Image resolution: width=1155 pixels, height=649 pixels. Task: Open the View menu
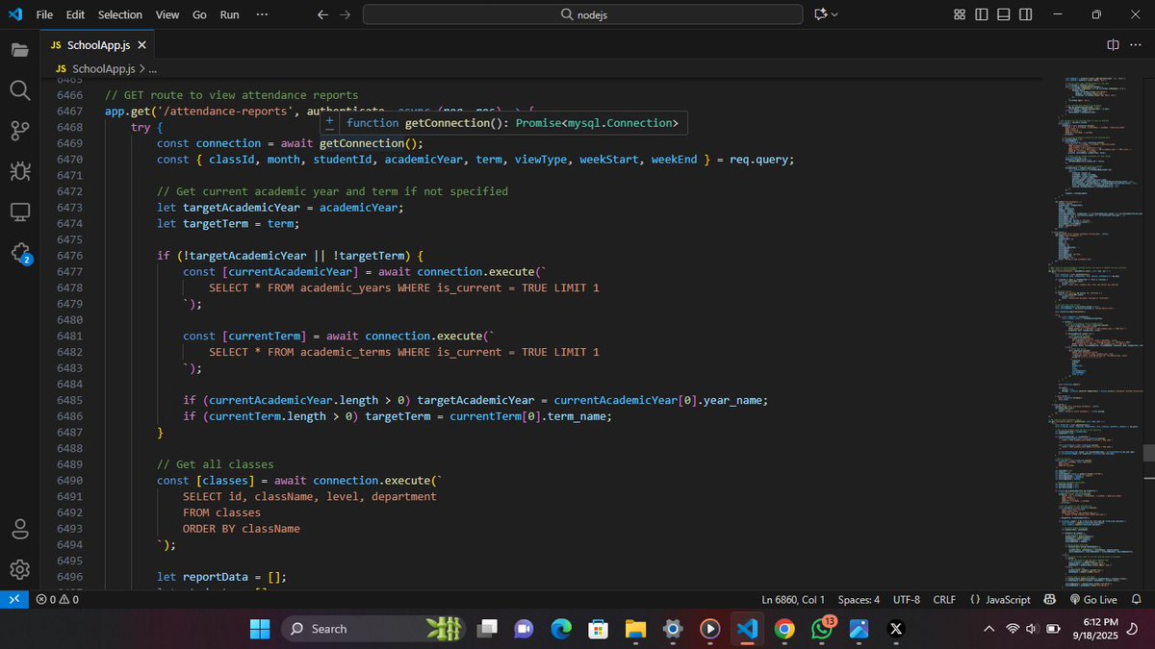click(167, 14)
